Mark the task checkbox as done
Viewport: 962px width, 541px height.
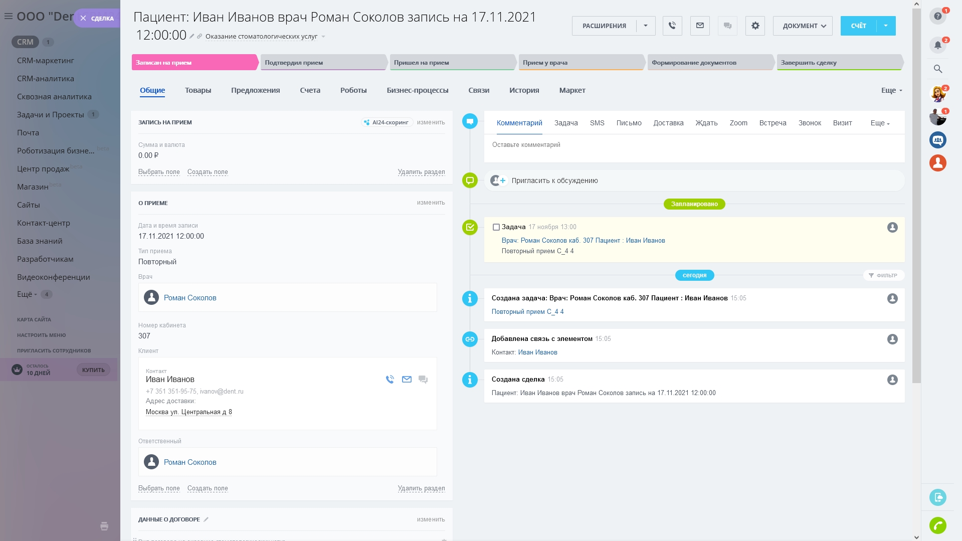[496, 227]
